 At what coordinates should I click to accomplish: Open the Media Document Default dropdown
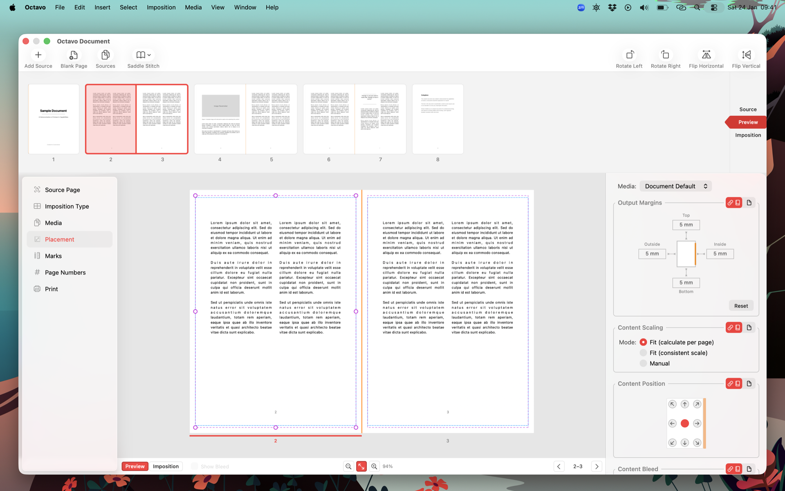tap(675, 186)
